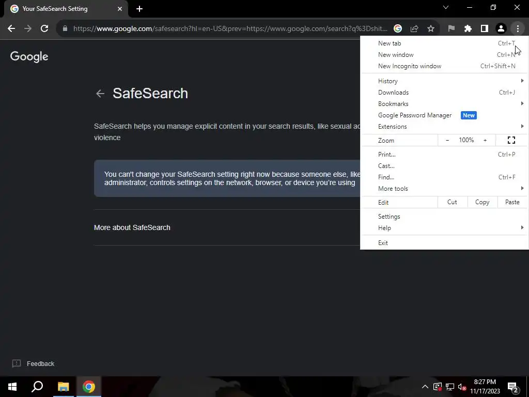This screenshot has height=397, width=529.
Task: Open the notification center icon
Action: tap(513, 387)
